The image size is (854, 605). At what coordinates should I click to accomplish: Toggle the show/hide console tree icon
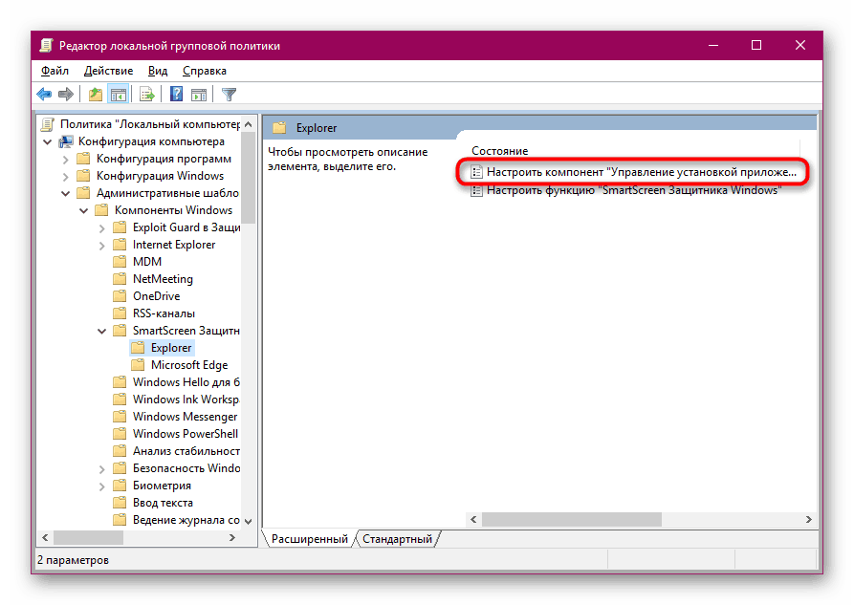119,95
